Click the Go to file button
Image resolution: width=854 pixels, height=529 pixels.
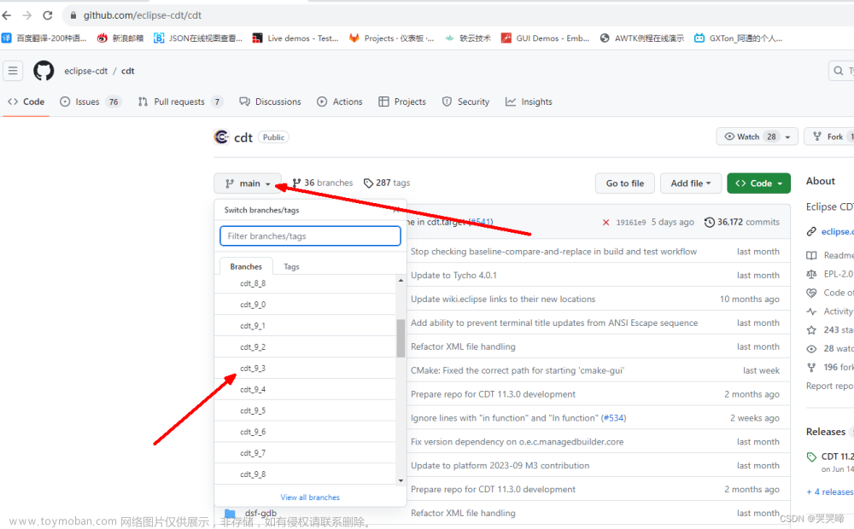pos(625,183)
